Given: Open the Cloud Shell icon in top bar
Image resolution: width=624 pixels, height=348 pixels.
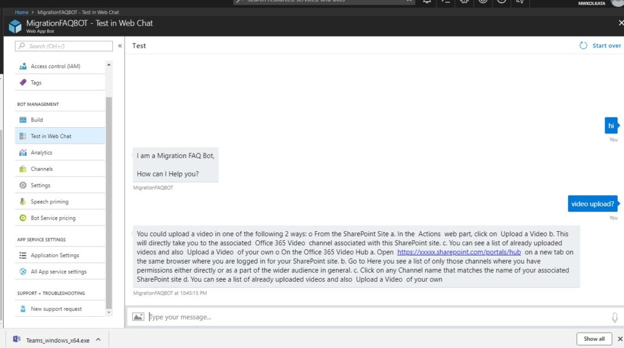Looking at the screenshot, I should tap(445, 2).
